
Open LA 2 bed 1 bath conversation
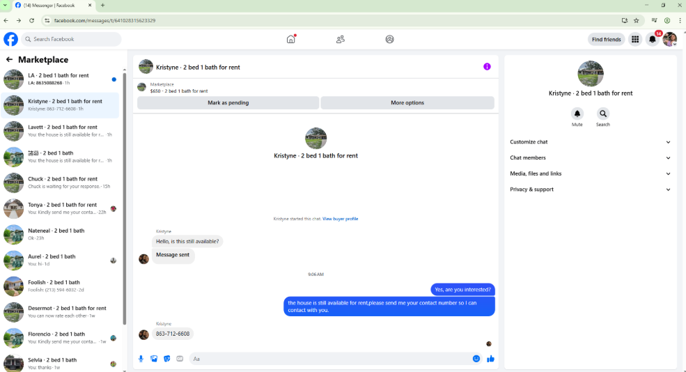coord(60,79)
